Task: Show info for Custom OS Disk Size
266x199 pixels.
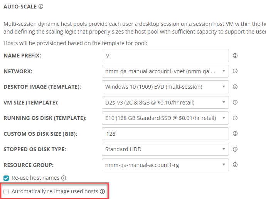Action: point(235,133)
